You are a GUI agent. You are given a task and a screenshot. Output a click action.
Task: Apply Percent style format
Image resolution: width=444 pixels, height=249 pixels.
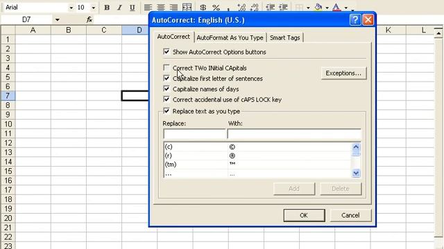pyautogui.click(x=216, y=8)
